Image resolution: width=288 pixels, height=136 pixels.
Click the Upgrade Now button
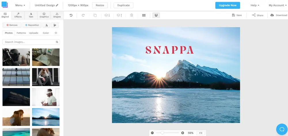point(228,5)
